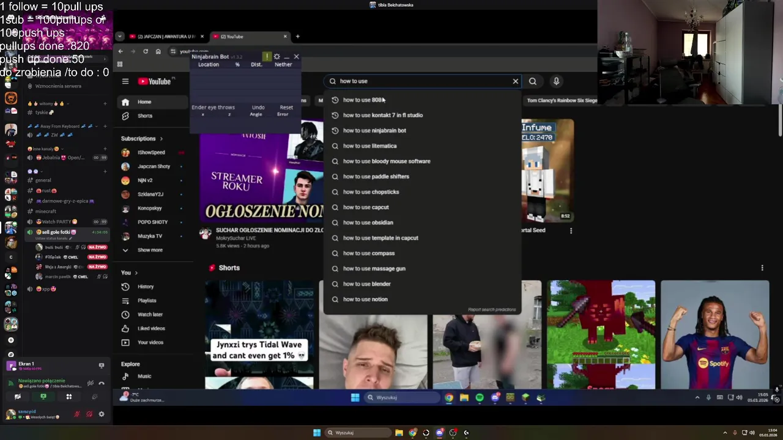Pick suggestion 'how to use chopsticks'
The image size is (783, 440).
[x=422, y=191]
